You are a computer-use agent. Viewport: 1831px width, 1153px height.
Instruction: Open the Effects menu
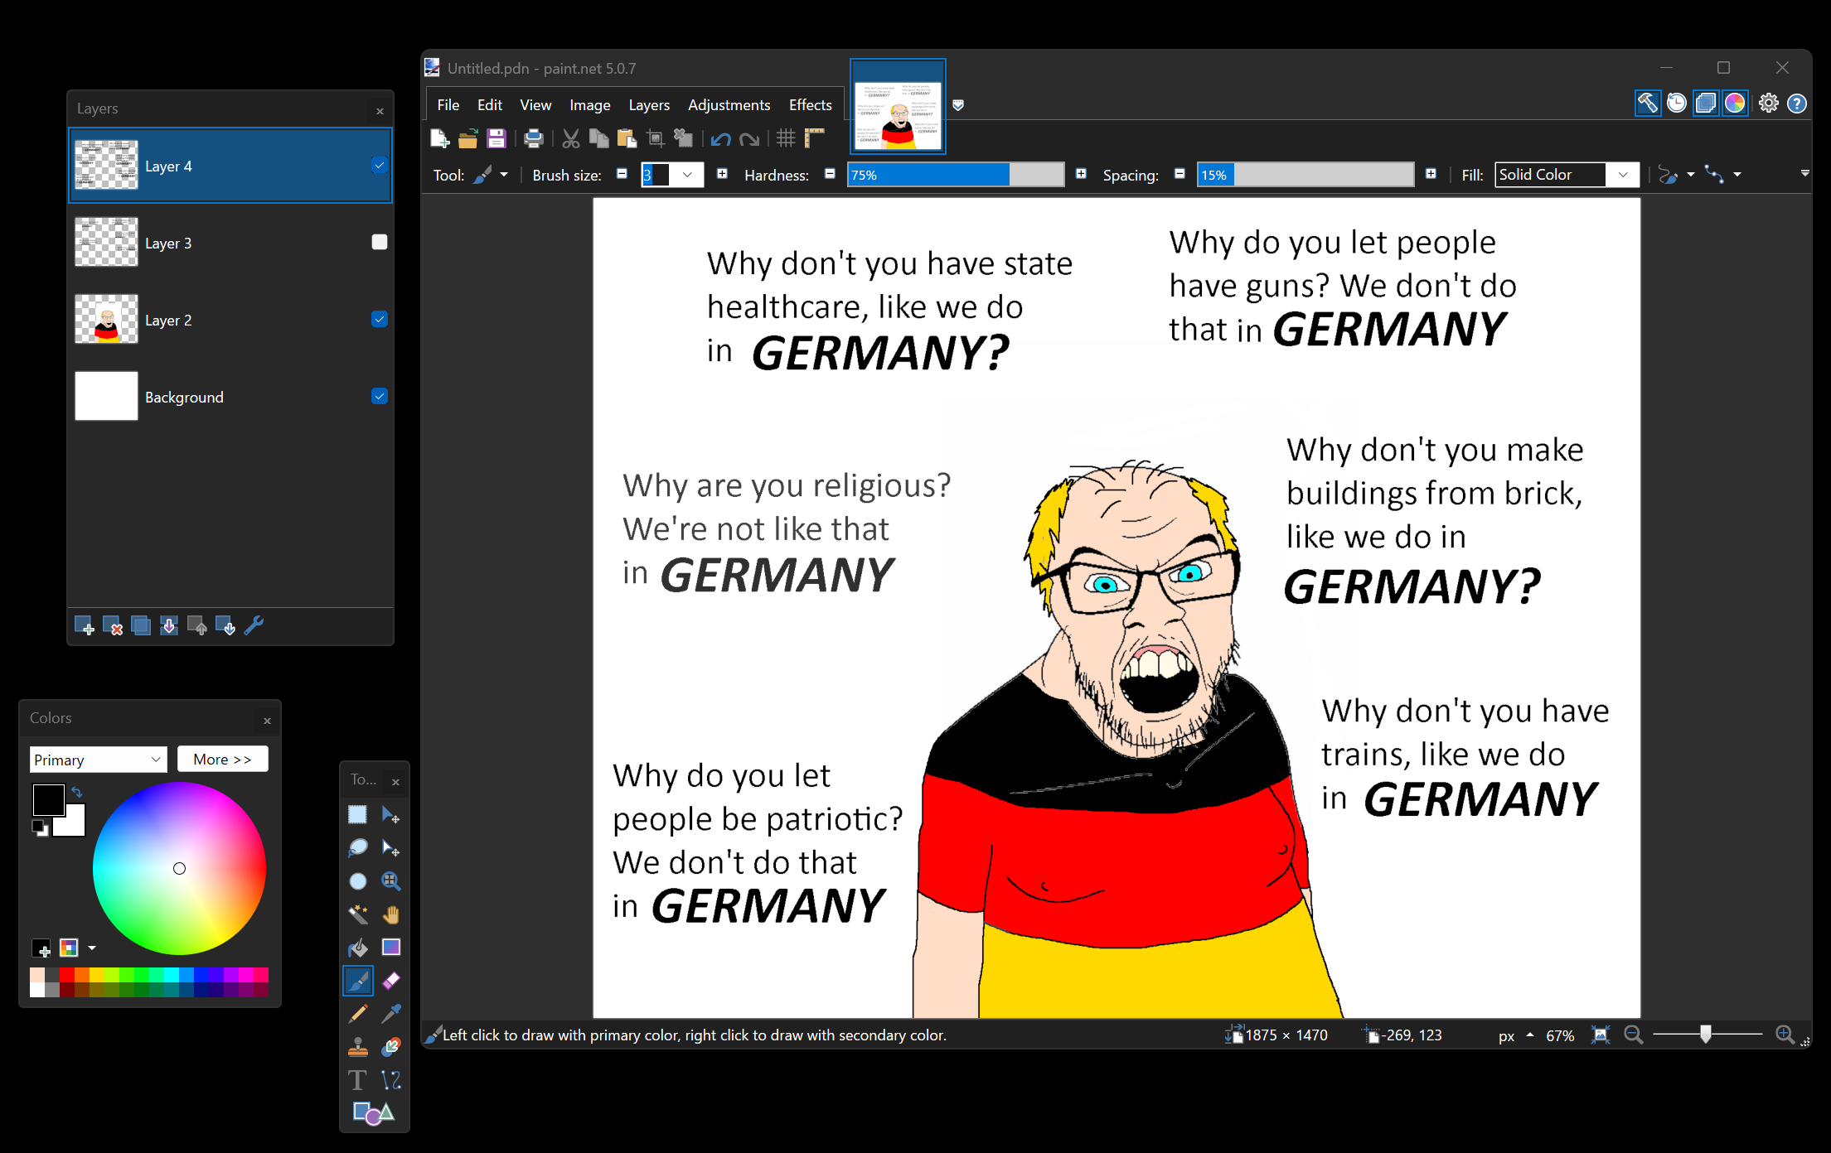810,105
